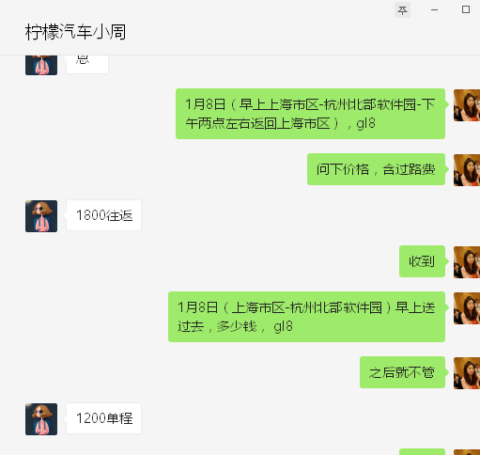Click sender avatar beside second 1月8日 message
This screenshot has height=455, width=480.
[467, 308]
